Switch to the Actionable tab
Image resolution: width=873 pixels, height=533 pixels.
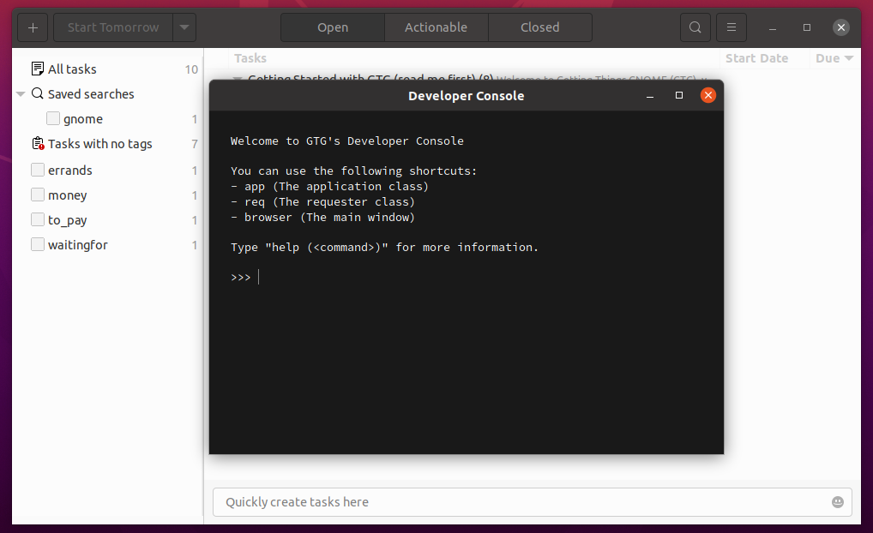point(436,27)
